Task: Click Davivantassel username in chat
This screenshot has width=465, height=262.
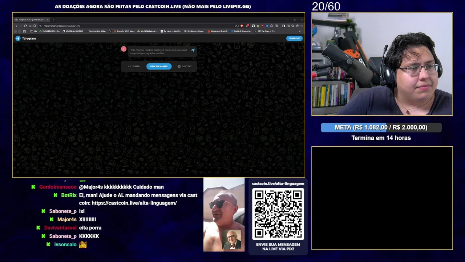Action: click(x=60, y=228)
